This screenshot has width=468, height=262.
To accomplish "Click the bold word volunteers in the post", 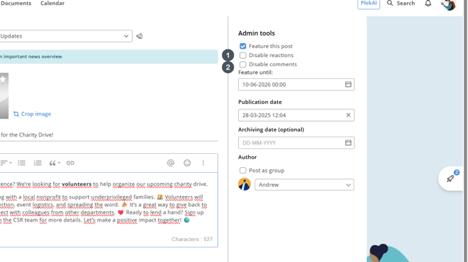I will [76, 184].
